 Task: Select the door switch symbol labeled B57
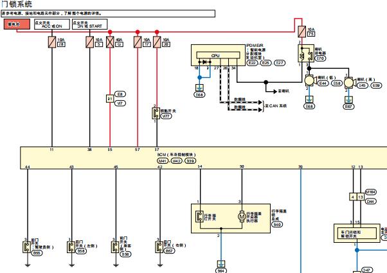point(159,247)
